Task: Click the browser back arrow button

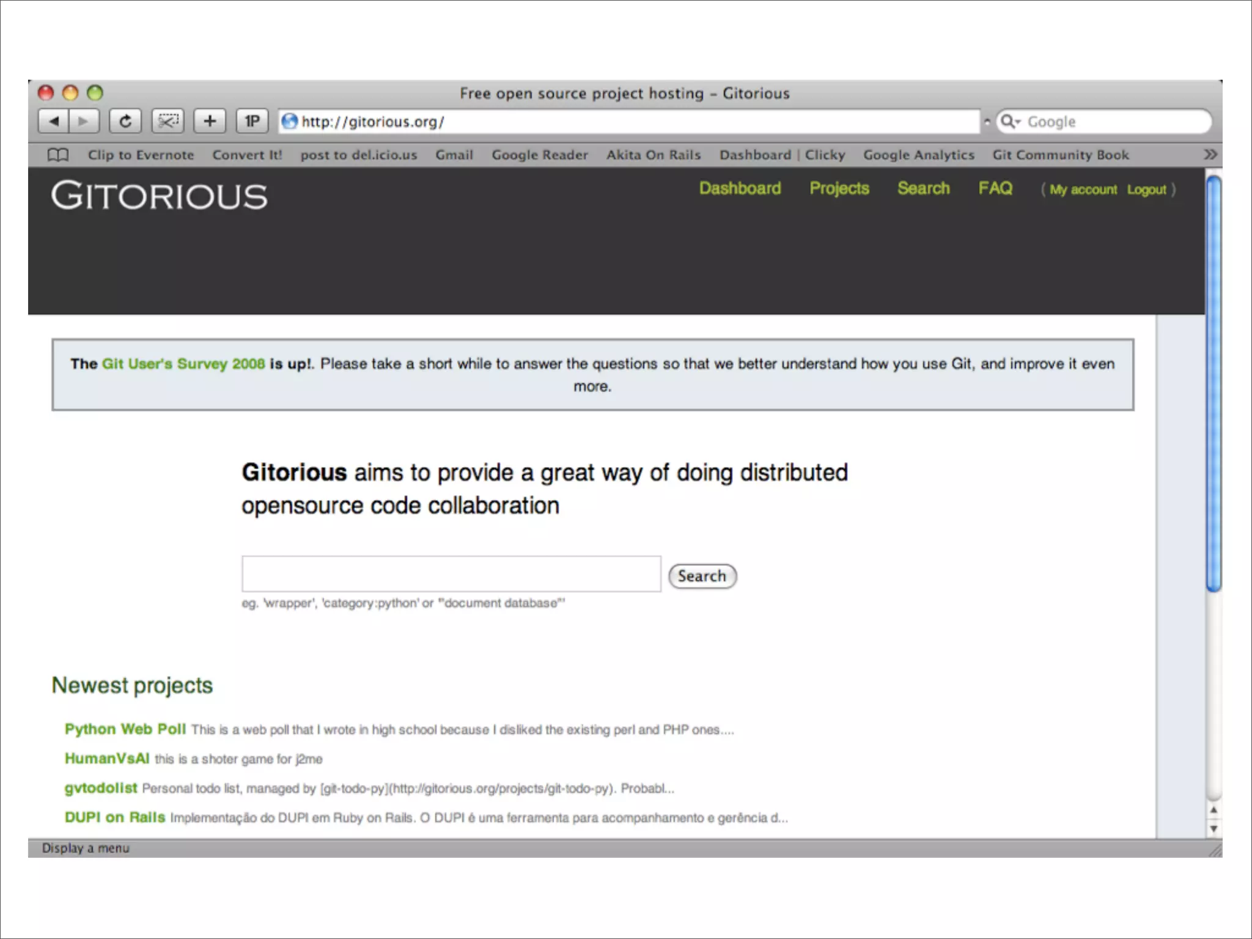Action: (x=54, y=121)
